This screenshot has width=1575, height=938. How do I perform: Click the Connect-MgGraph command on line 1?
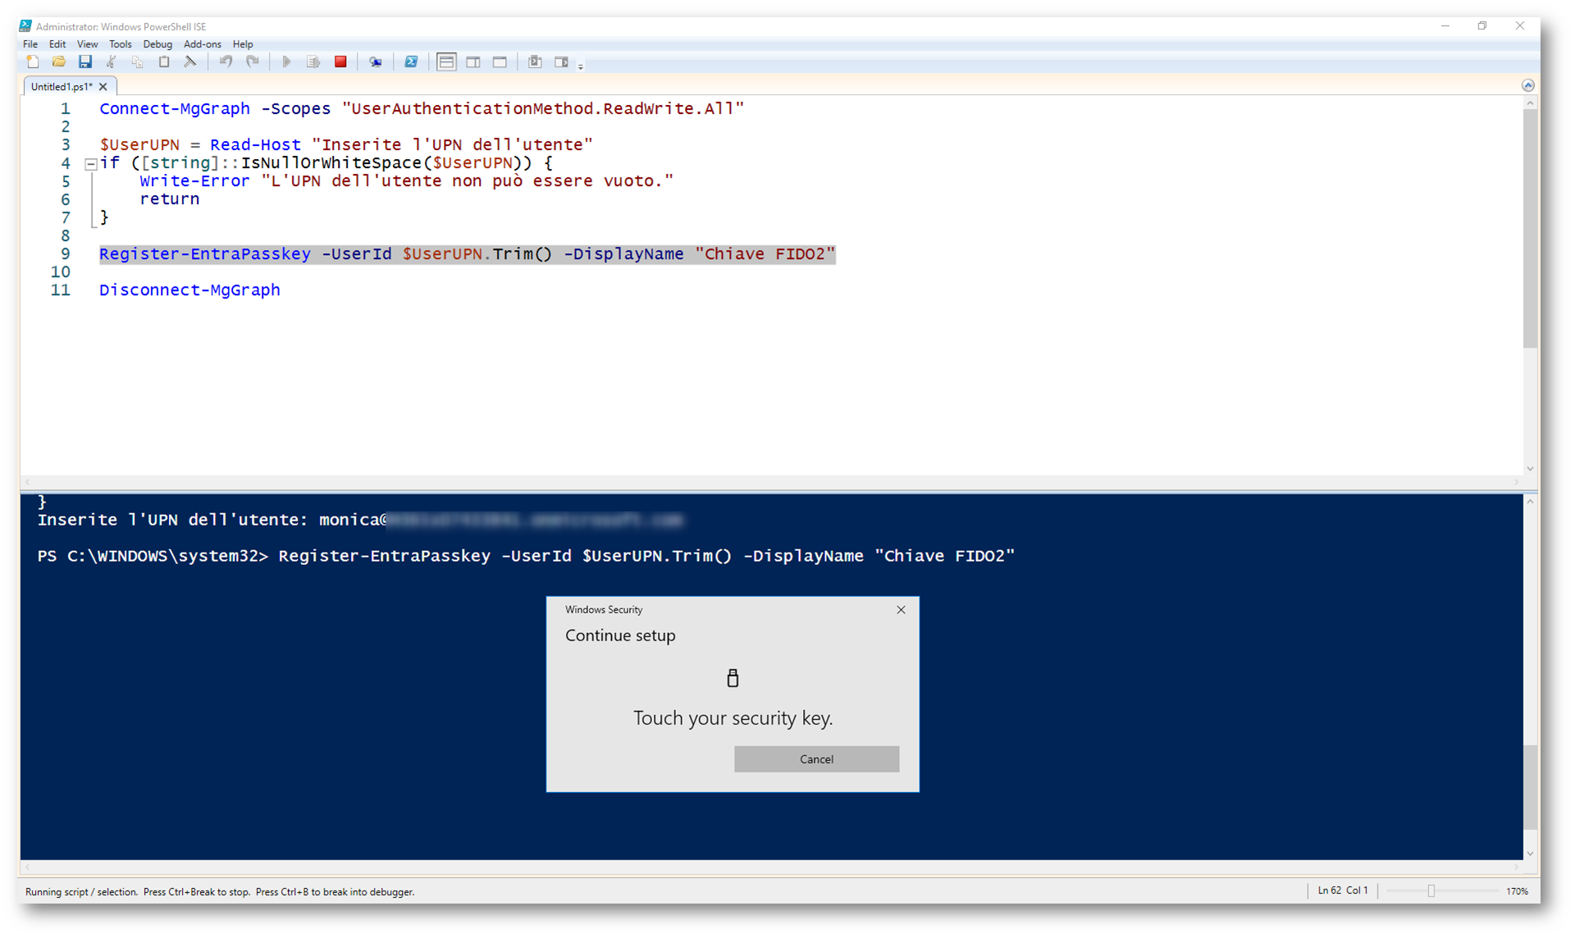[174, 108]
